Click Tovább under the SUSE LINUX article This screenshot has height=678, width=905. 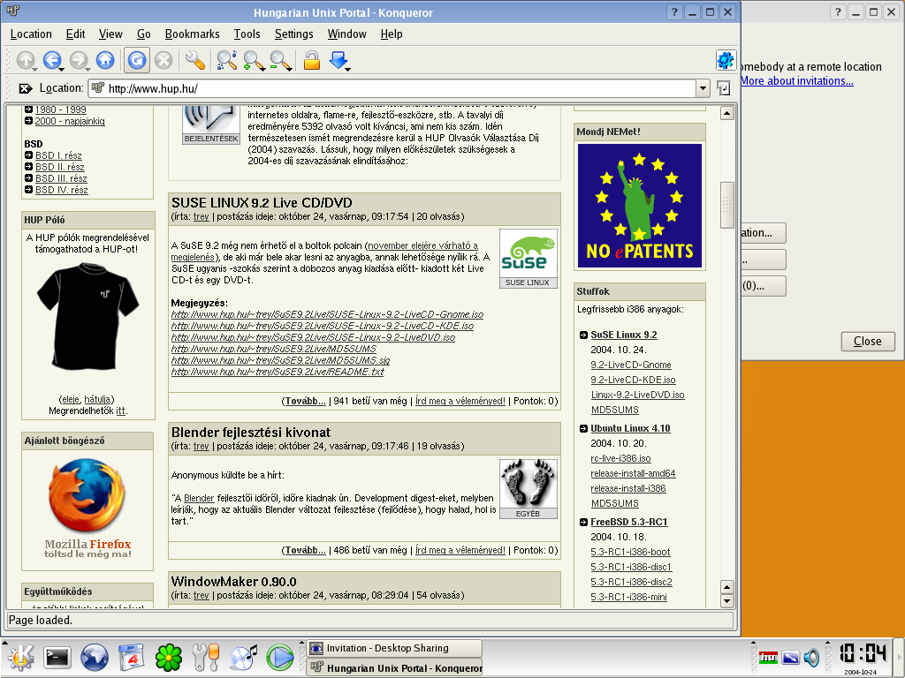pos(305,401)
